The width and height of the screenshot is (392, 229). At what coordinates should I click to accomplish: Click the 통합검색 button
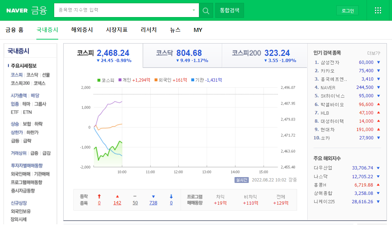pyautogui.click(x=229, y=10)
